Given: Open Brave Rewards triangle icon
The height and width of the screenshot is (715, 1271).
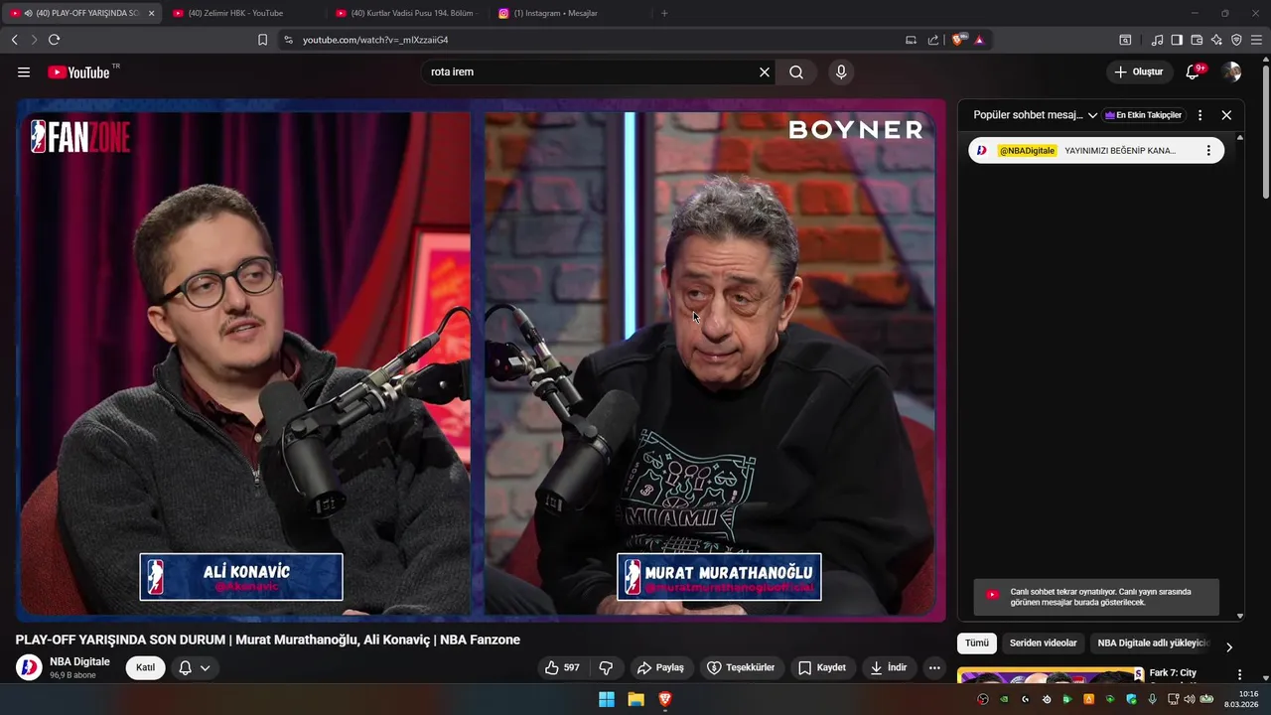Looking at the screenshot, I should point(979,40).
